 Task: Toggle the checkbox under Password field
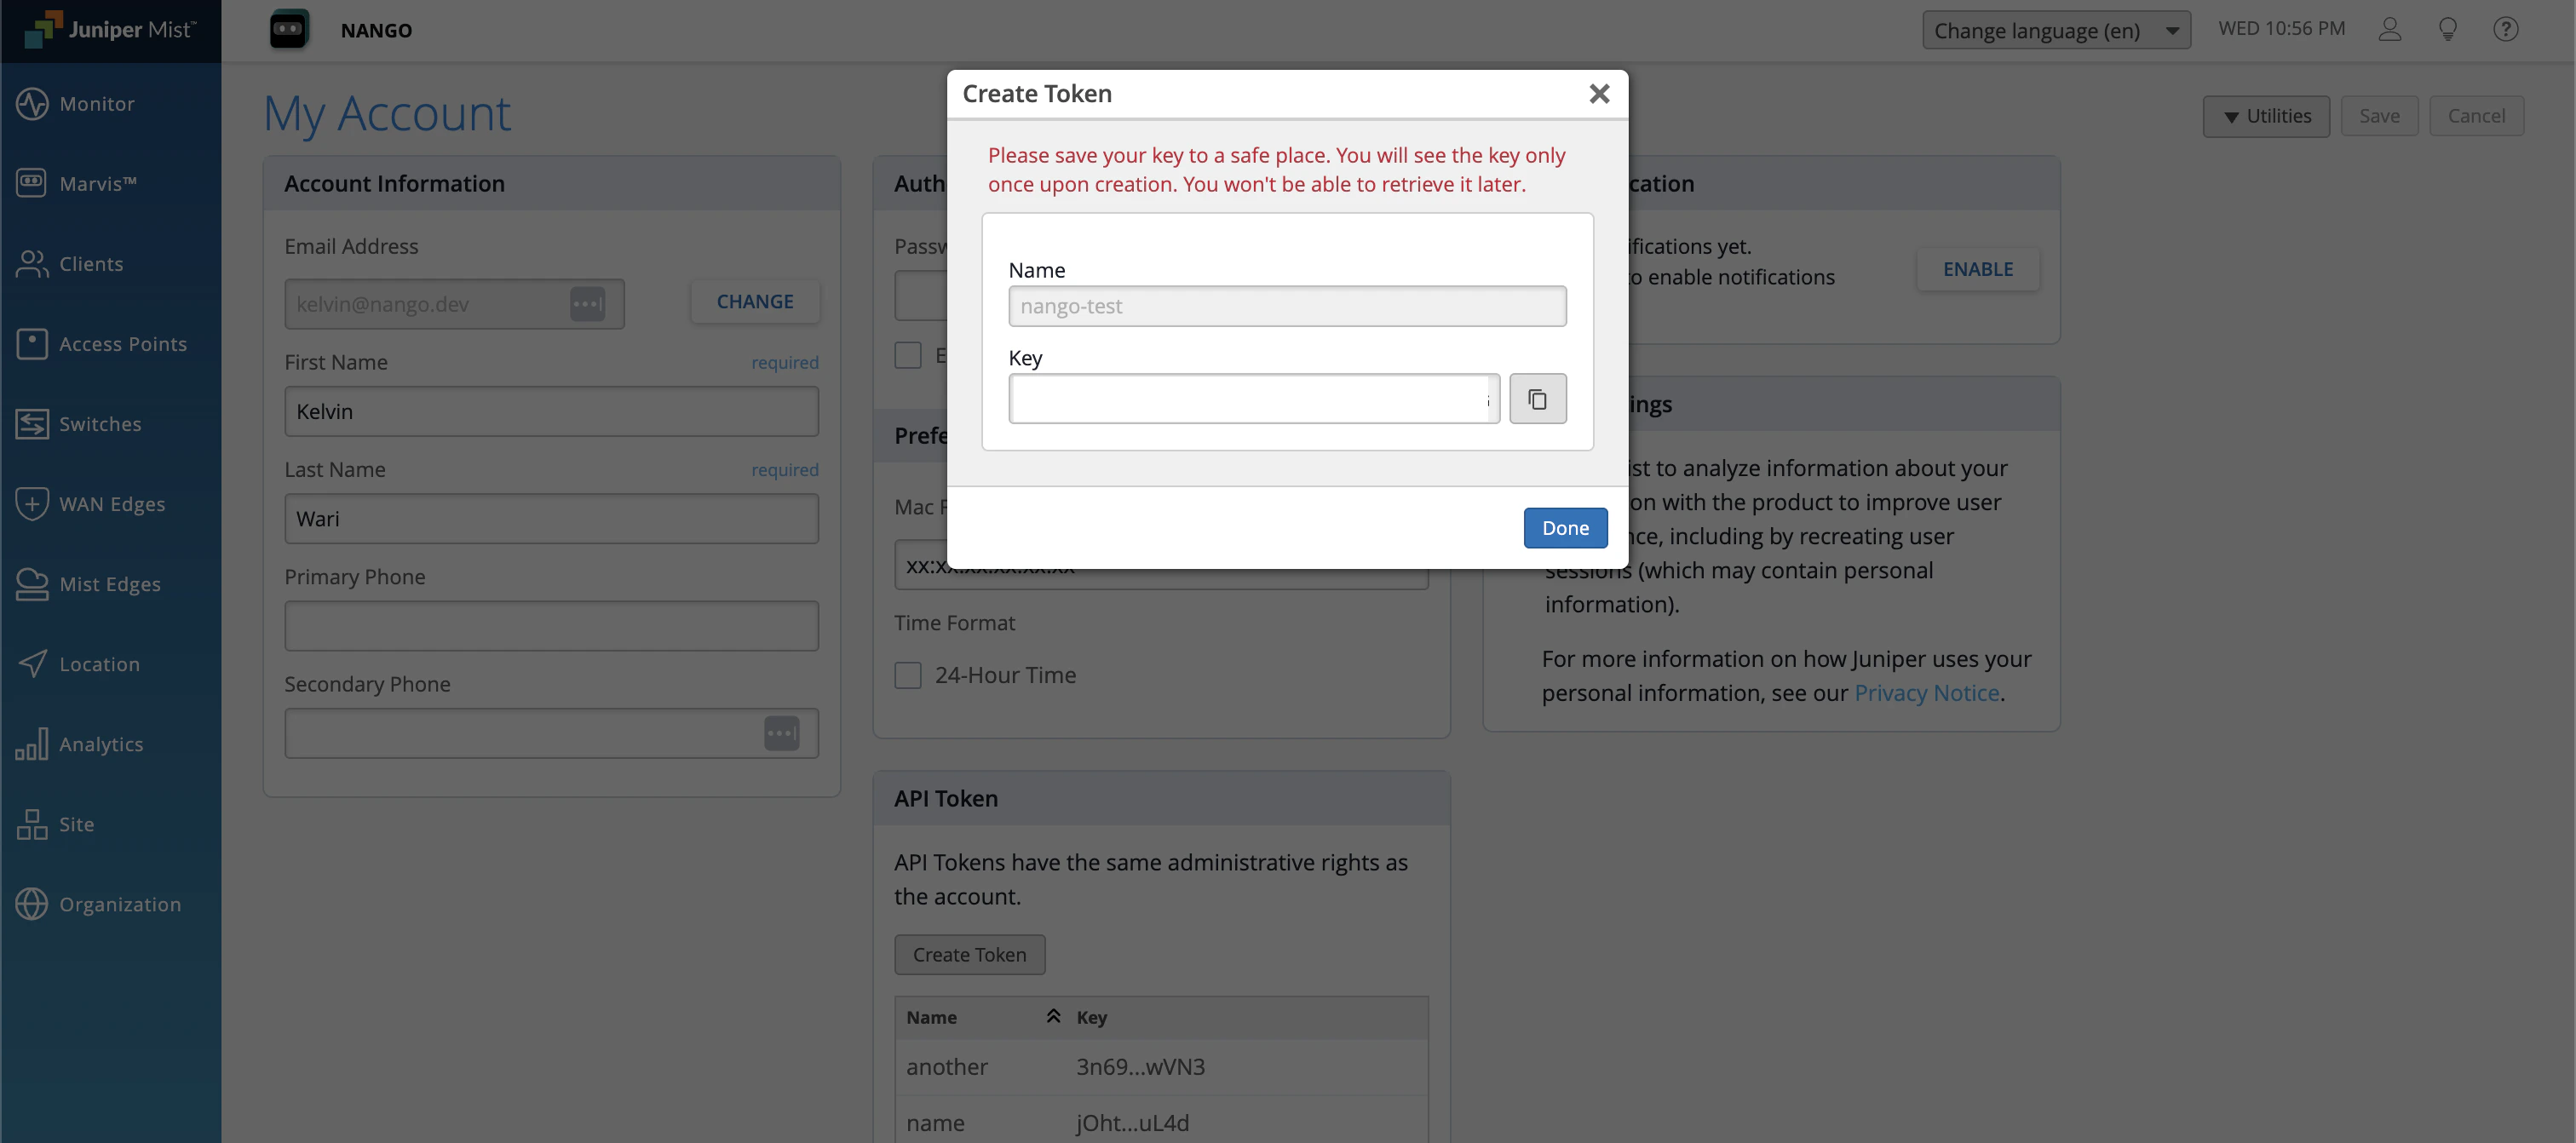[908, 355]
